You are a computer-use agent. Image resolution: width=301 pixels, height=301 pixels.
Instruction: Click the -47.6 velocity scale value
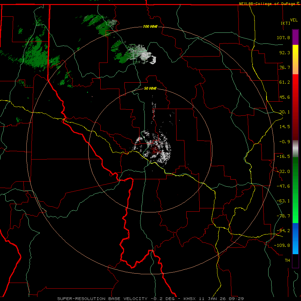[x=283, y=186]
